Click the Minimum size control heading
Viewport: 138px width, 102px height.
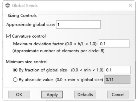(x=27, y=62)
